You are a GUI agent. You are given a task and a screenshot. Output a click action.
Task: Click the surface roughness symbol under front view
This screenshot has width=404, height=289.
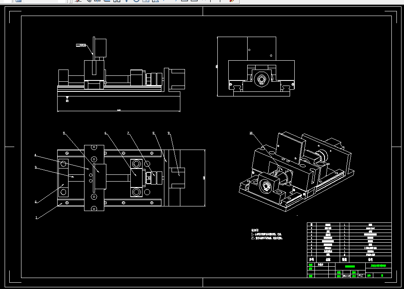tap(67, 99)
